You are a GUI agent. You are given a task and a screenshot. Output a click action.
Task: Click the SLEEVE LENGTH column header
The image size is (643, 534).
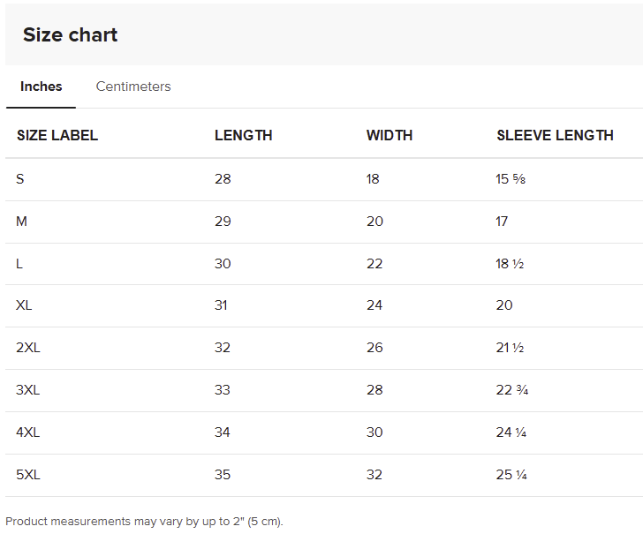coord(555,136)
